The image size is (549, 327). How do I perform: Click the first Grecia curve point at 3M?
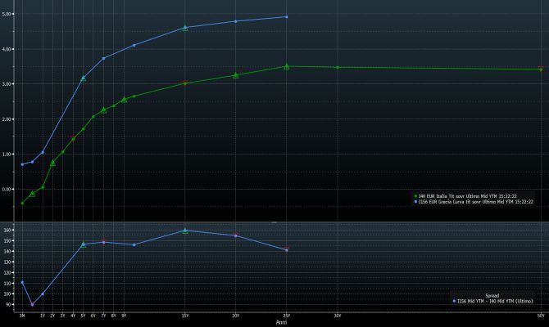[22, 164]
